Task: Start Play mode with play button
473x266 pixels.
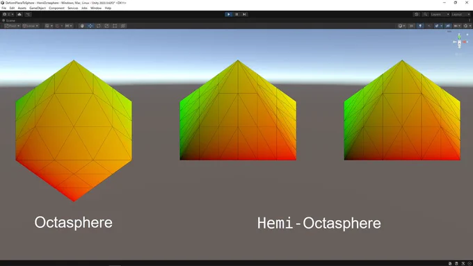Action: (x=229, y=15)
